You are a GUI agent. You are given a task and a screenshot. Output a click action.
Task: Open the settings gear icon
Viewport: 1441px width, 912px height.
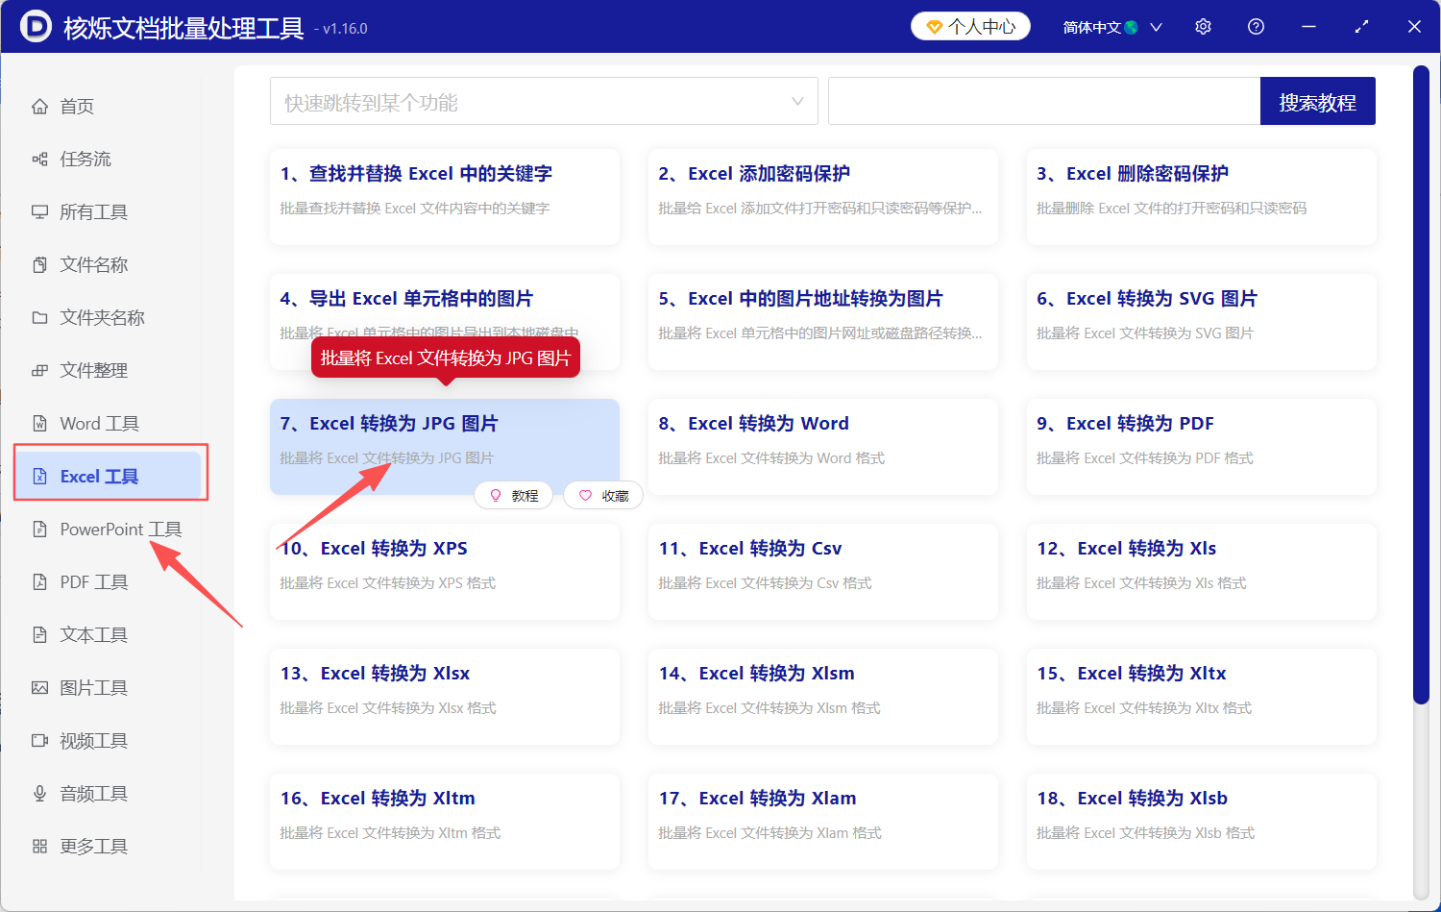click(x=1203, y=27)
